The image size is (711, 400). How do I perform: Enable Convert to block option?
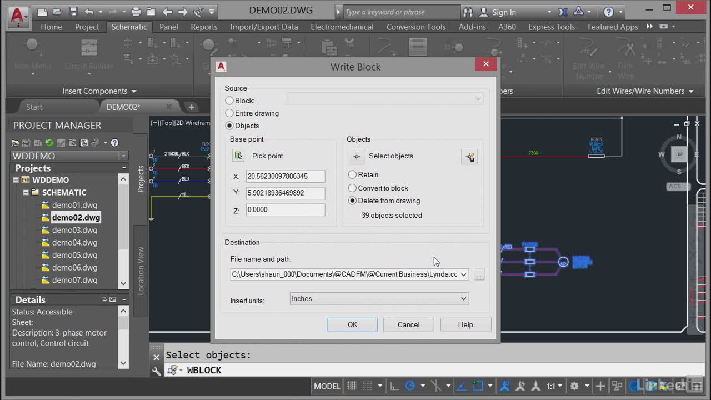click(352, 188)
